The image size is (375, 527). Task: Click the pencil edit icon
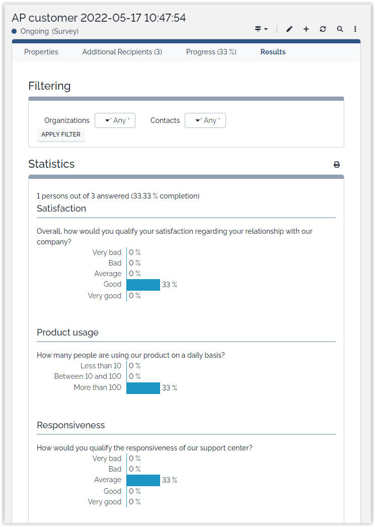pyautogui.click(x=289, y=29)
